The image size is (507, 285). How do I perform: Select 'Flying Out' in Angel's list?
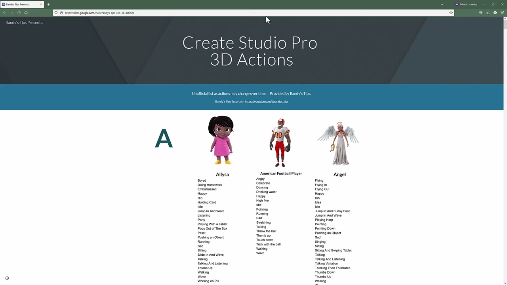coord(322,189)
